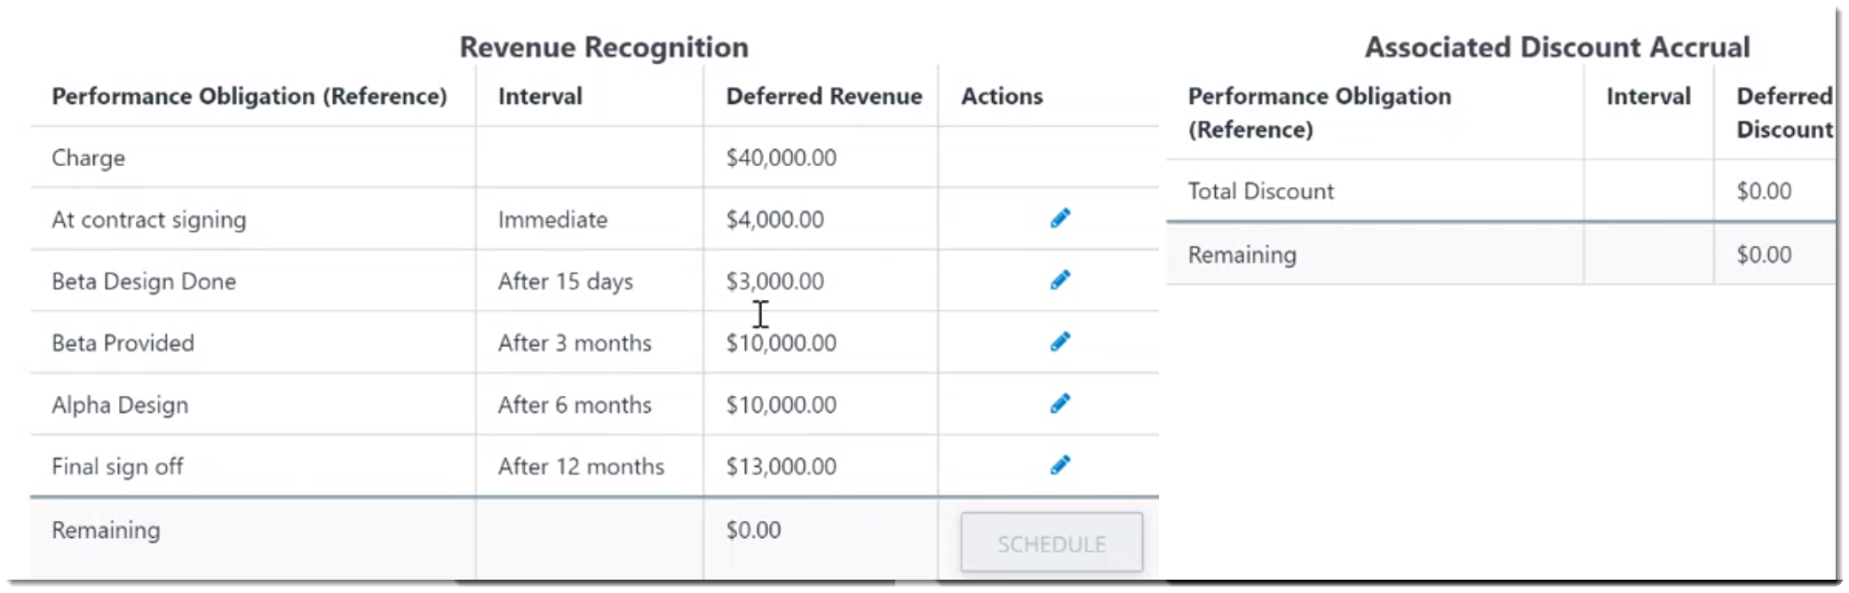The image size is (1849, 593).
Task: Click pencil icon for Final sign off
Action: pos(1060,465)
